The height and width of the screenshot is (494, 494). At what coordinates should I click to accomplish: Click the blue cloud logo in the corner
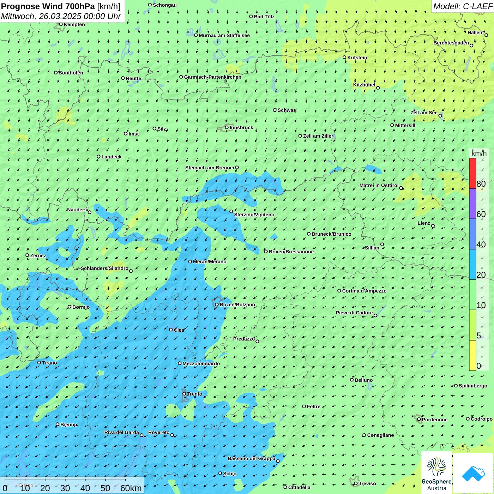pyautogui.click(x=473, y=473)
